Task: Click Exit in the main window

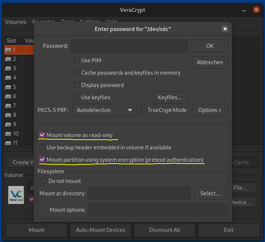Action: pyautogui.click(x=229, y=230)
